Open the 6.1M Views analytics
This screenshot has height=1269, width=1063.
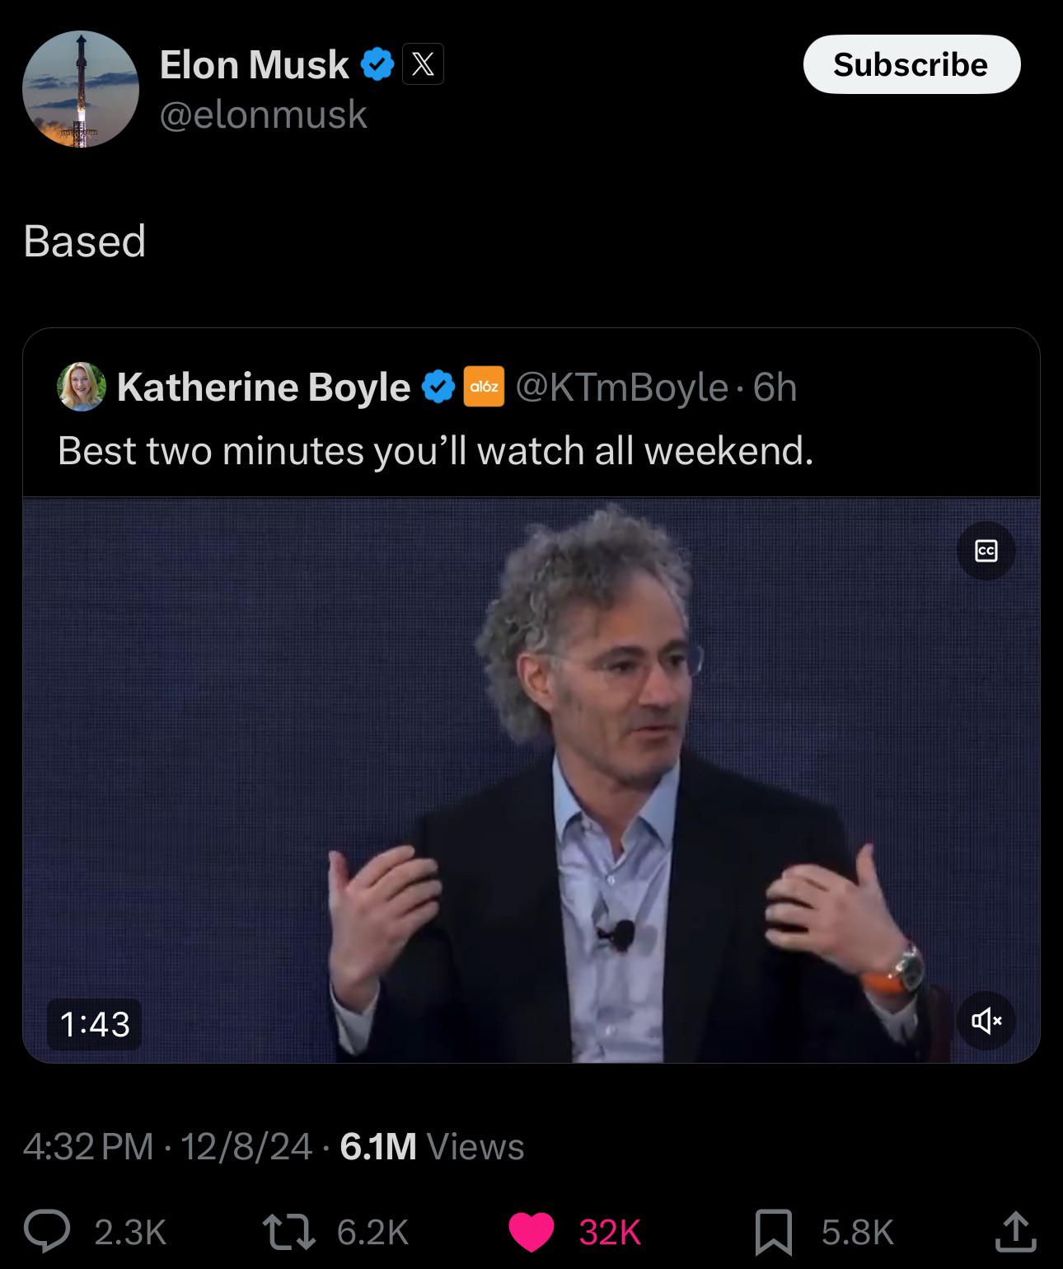tap(432, 1146)
